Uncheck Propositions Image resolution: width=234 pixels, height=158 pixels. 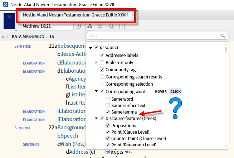pyautogui.click(x=108, y=125)
